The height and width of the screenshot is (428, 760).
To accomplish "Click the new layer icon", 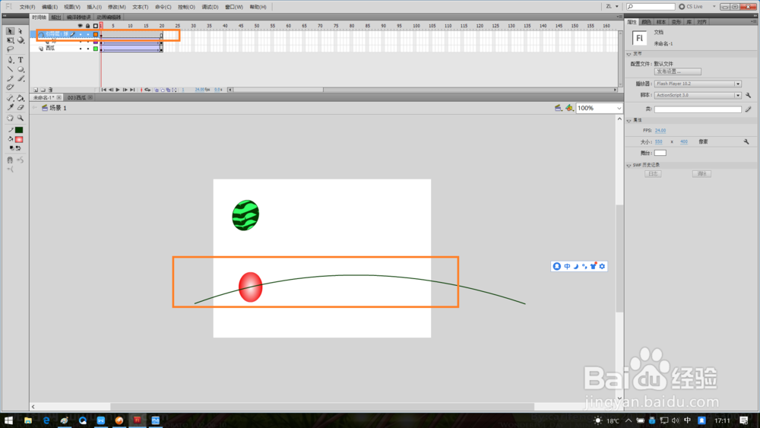I will [36, 90].
